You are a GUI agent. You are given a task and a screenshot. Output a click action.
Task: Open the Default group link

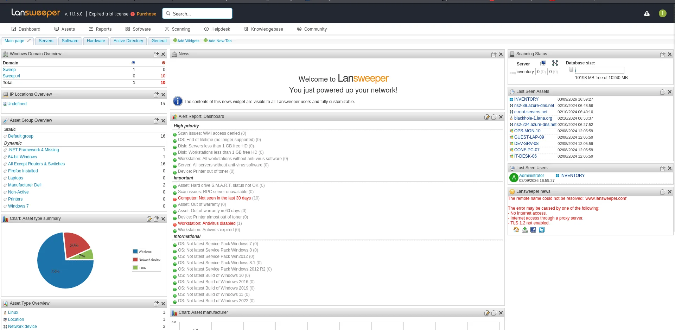tap(21, 136)
